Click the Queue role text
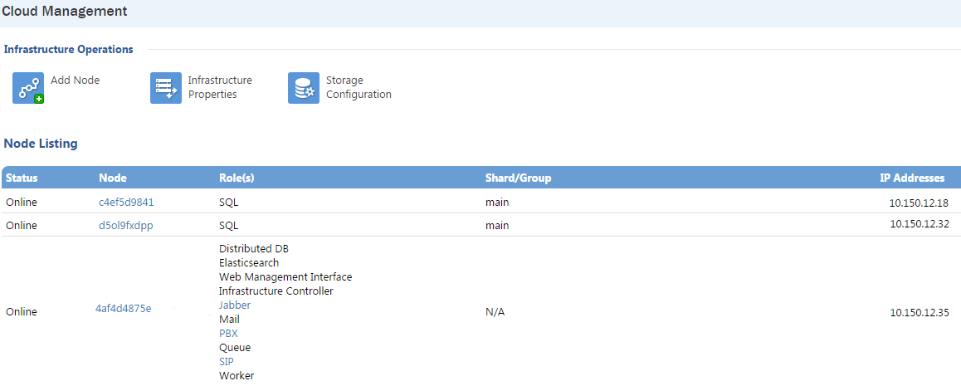This screenshot has height=386, width=961. (x=235, y=347)
